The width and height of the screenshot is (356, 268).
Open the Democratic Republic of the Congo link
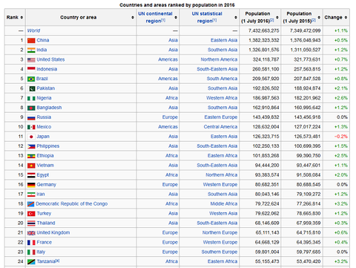coord(72,204)
